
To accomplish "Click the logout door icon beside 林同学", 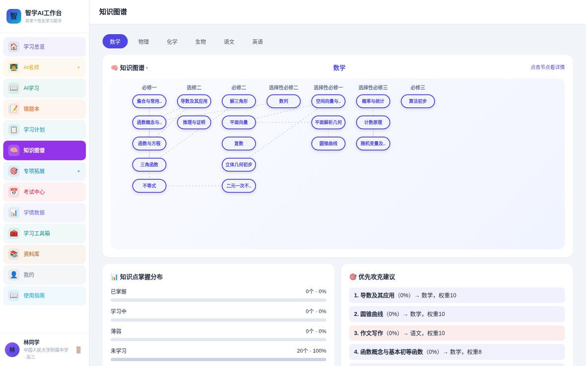I will pos(78,350).
